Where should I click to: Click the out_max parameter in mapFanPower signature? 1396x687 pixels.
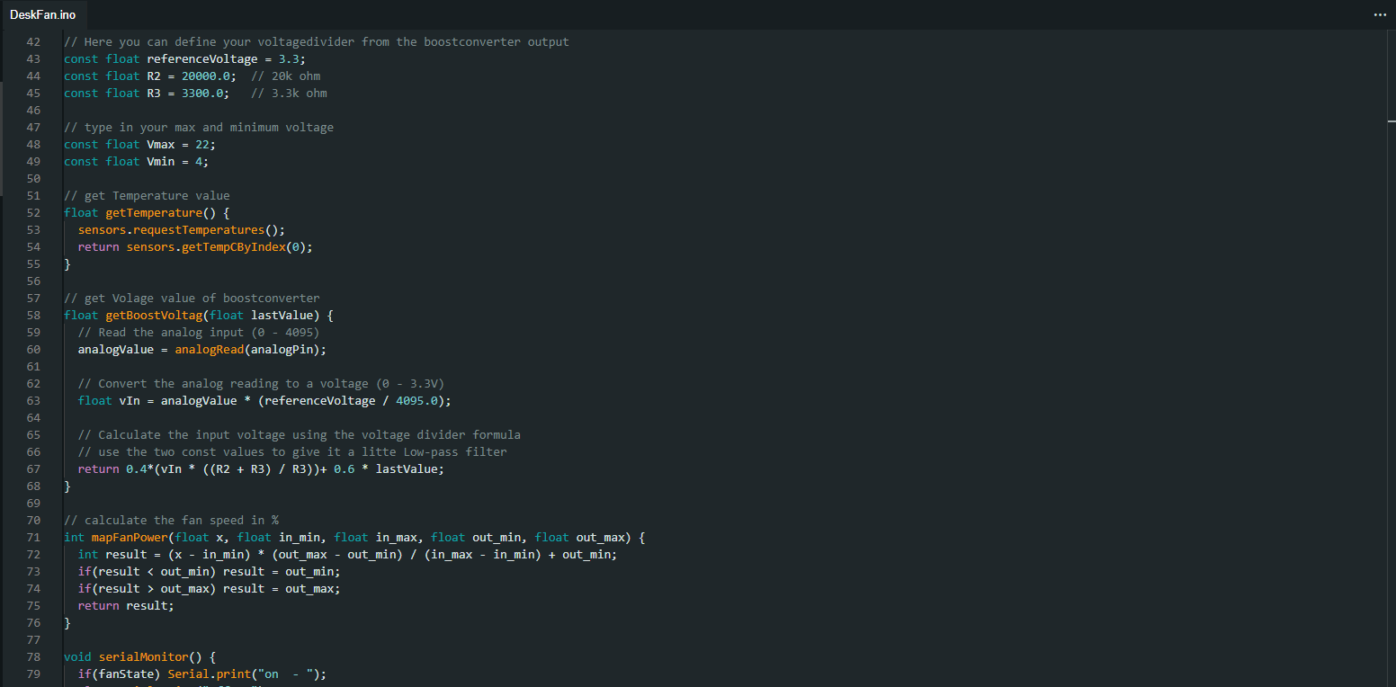click(x=601, y=537)
